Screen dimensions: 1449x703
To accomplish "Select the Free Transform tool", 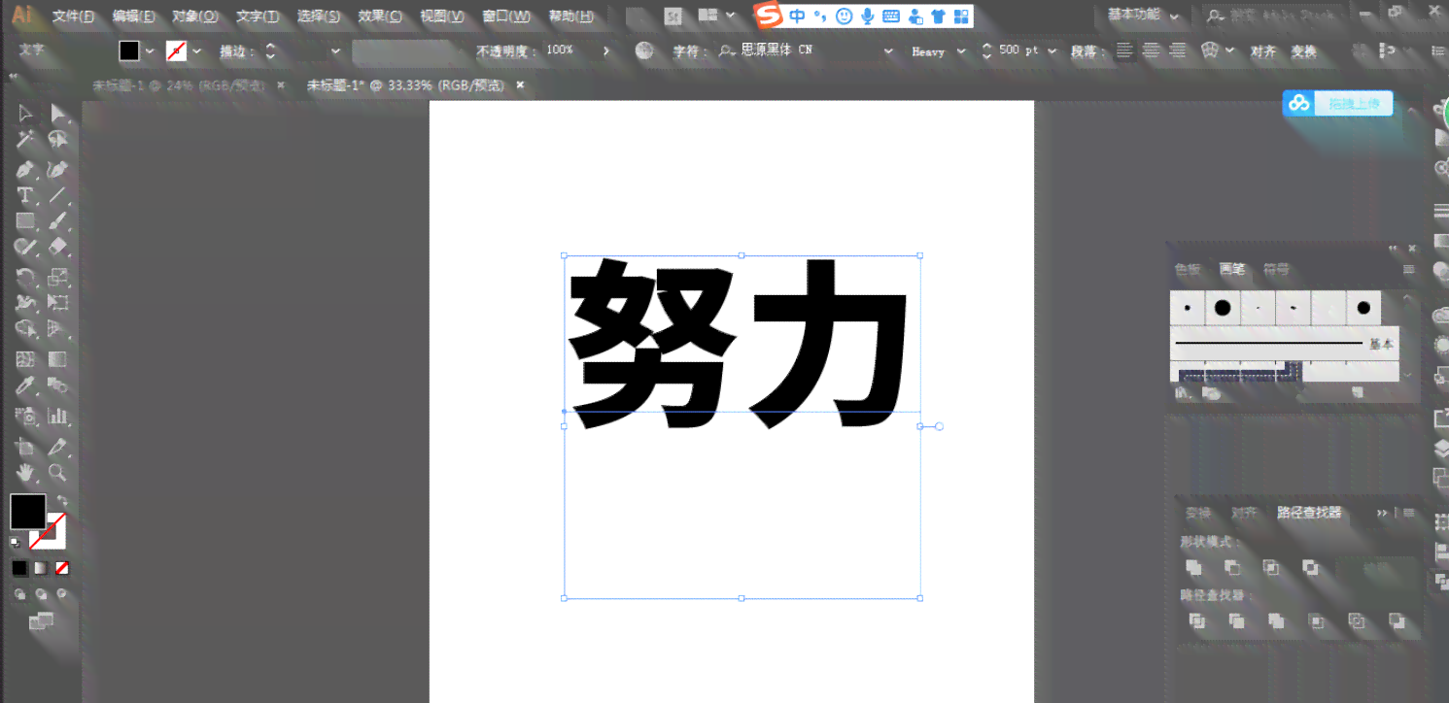I will coord(59,304).
